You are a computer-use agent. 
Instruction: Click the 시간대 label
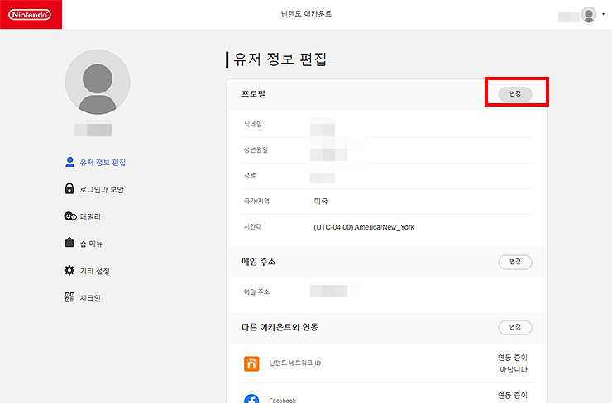pos(253,227)
